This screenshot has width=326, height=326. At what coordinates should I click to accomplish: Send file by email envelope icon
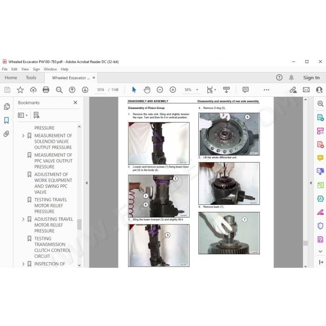click(x=306, y=90)
